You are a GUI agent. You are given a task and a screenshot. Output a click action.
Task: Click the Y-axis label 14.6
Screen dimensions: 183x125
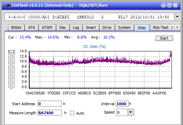click(23, 51)
